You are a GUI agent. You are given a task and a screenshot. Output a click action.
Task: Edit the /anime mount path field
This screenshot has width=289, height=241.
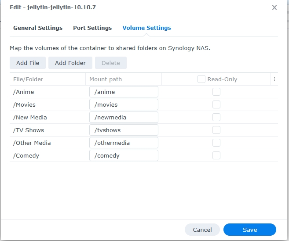124,92
